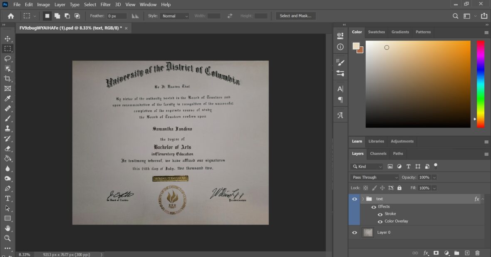Select the Horizontal Type tool
Image resolution: width=491 pixels, height=257 pixels.
pyautogui.click(x=7, y=198)
